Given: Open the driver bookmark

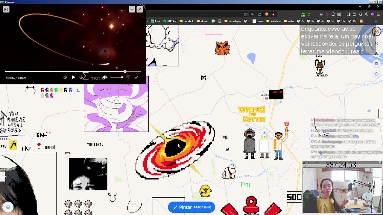Looking at the screenshot, I should coord(258,21).
